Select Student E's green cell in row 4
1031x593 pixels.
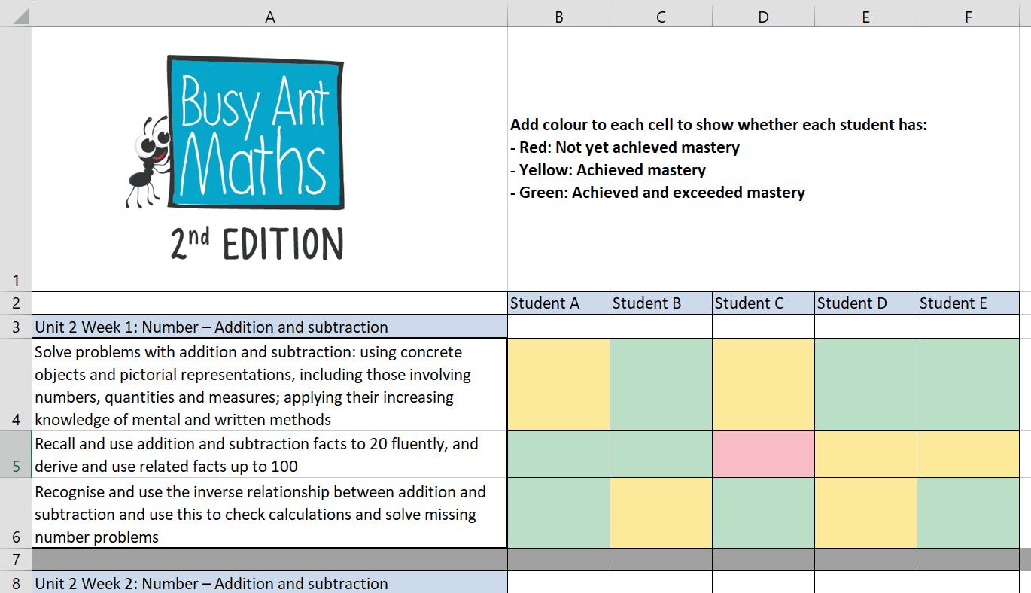968,385
